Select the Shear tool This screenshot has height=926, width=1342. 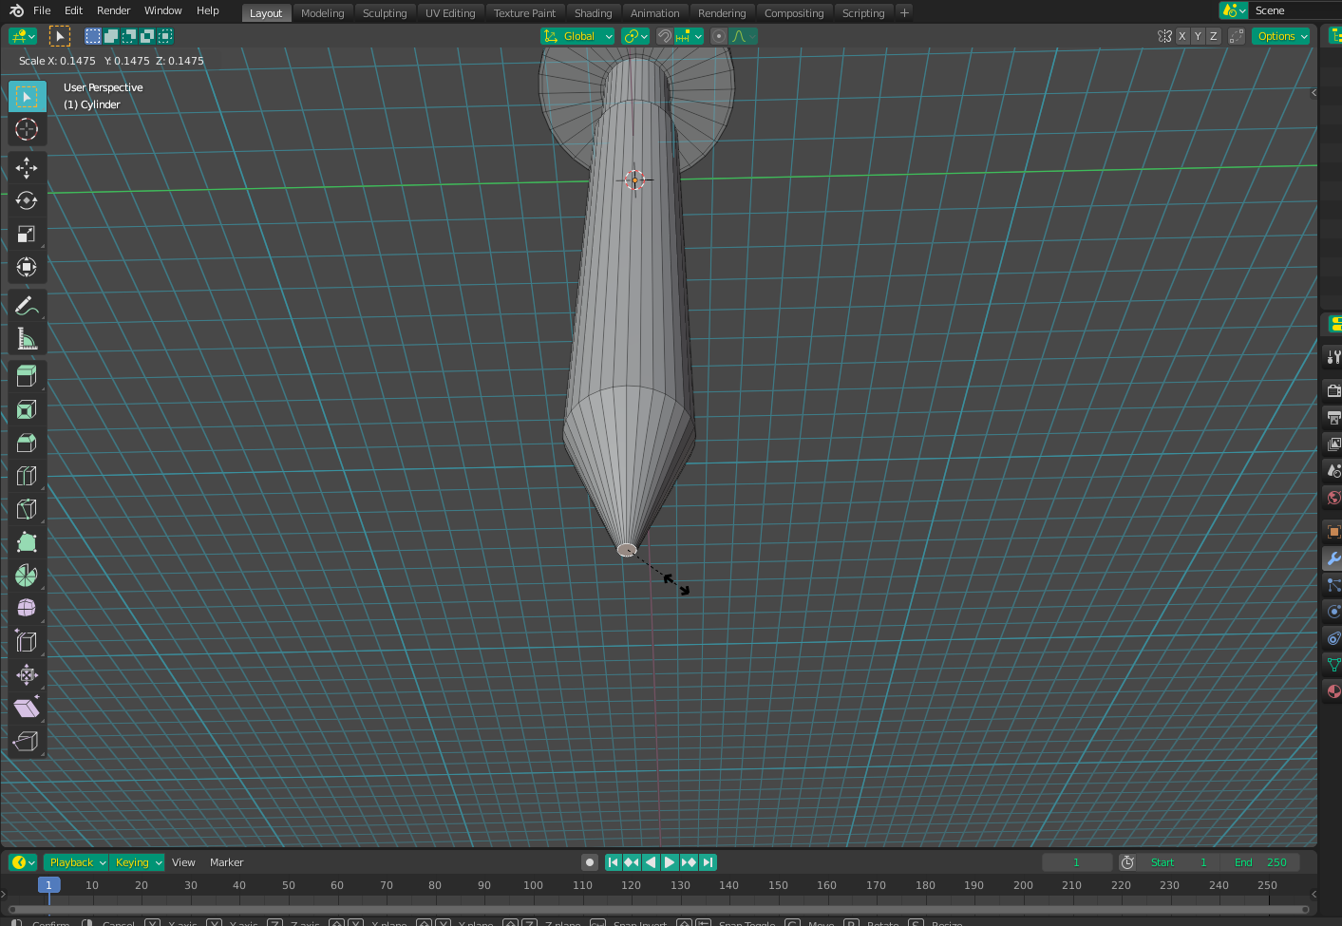[x=27, y=709]
